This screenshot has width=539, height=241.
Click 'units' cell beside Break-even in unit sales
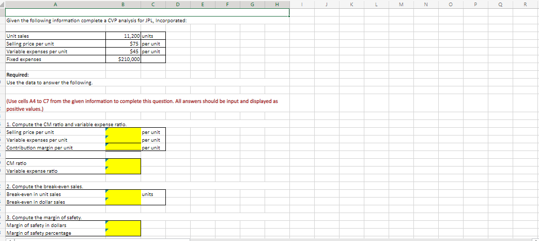[153, 193]
